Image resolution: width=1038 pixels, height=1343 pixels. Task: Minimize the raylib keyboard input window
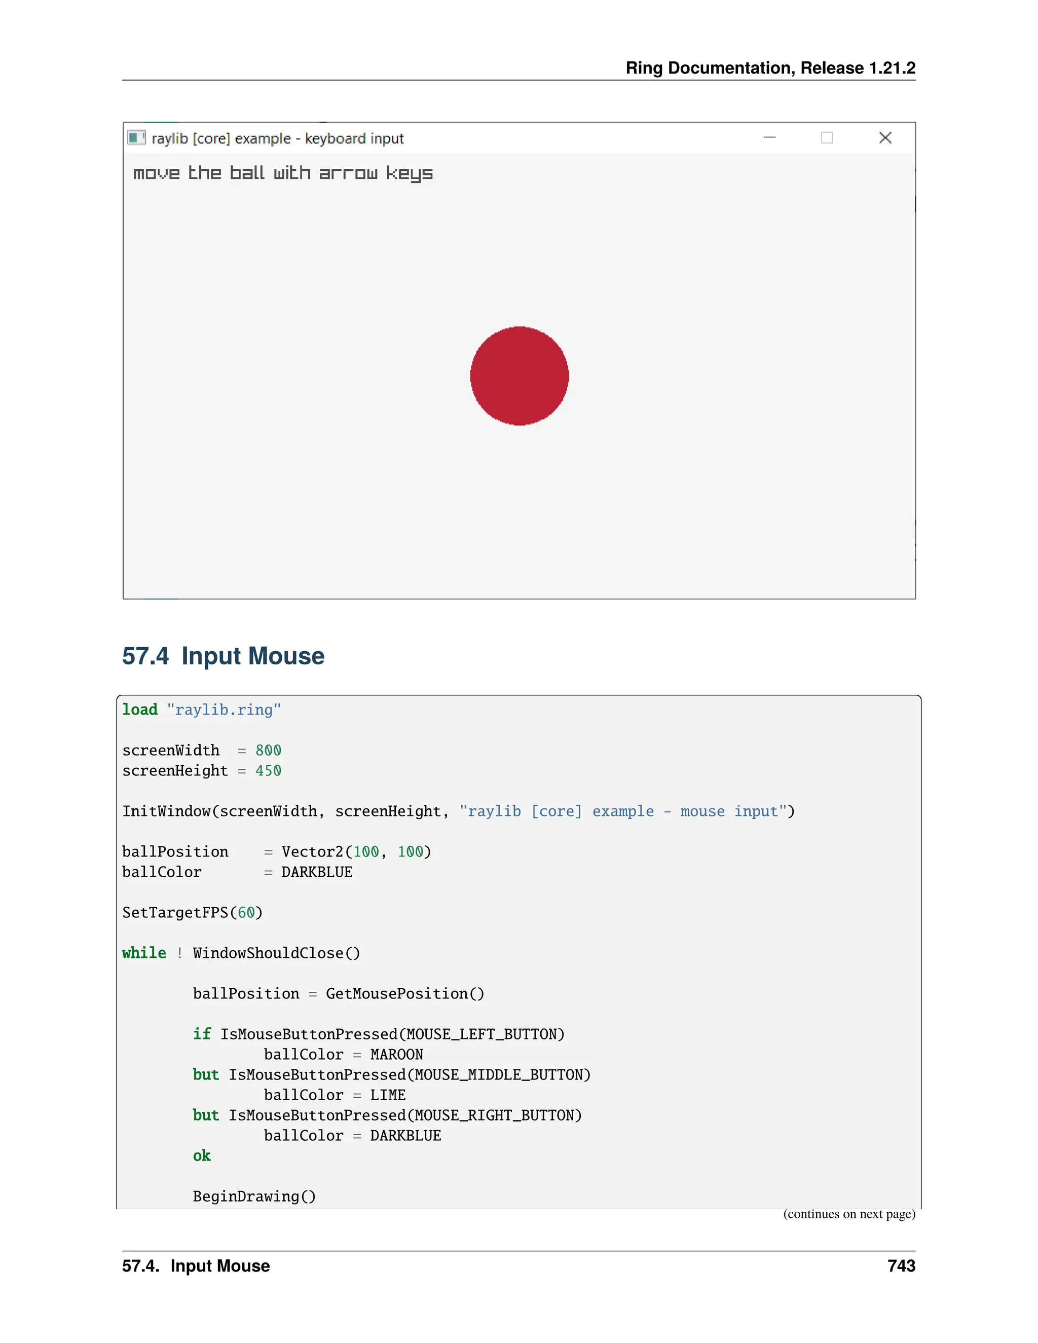click(x=769, y=138)
